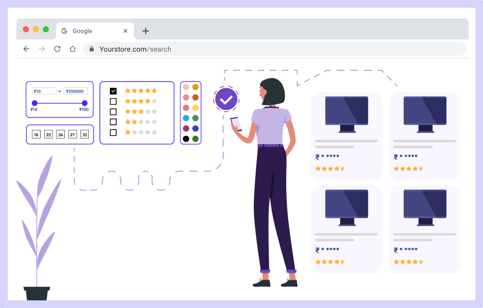483x308 pixels.
Task: Click the top-right product's star rating
Action: point(409,168)
